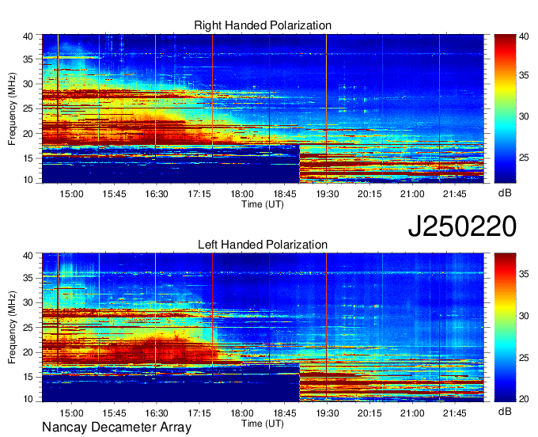The height and width of the screenshot is (437, 538).
Task: Select the J250220 observation label
Action: click(462, 226)
